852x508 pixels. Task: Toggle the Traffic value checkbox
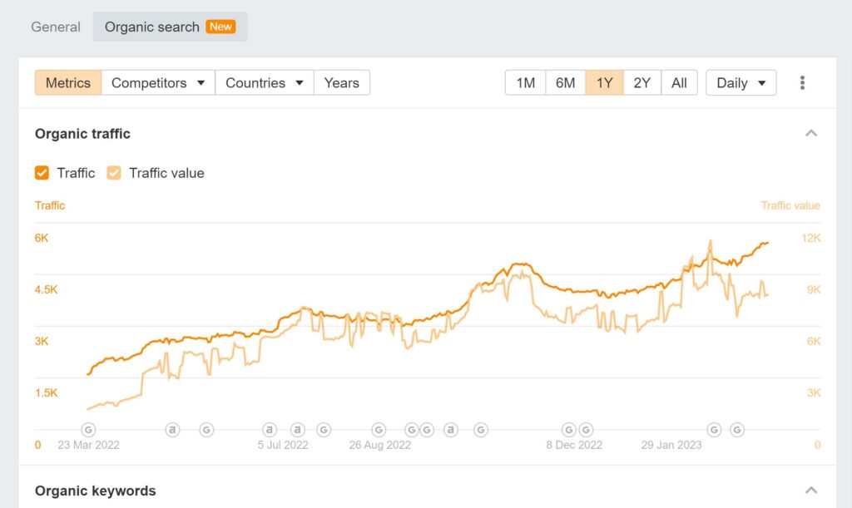point(114,173)
